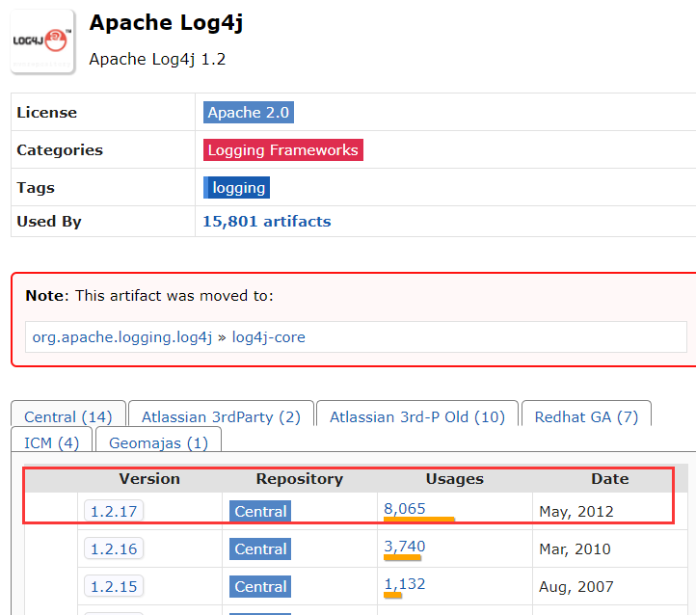Click Central badge in the 1.2.17 row
The width and height of the screenshot is (696, 615).
tap(260, 511)
